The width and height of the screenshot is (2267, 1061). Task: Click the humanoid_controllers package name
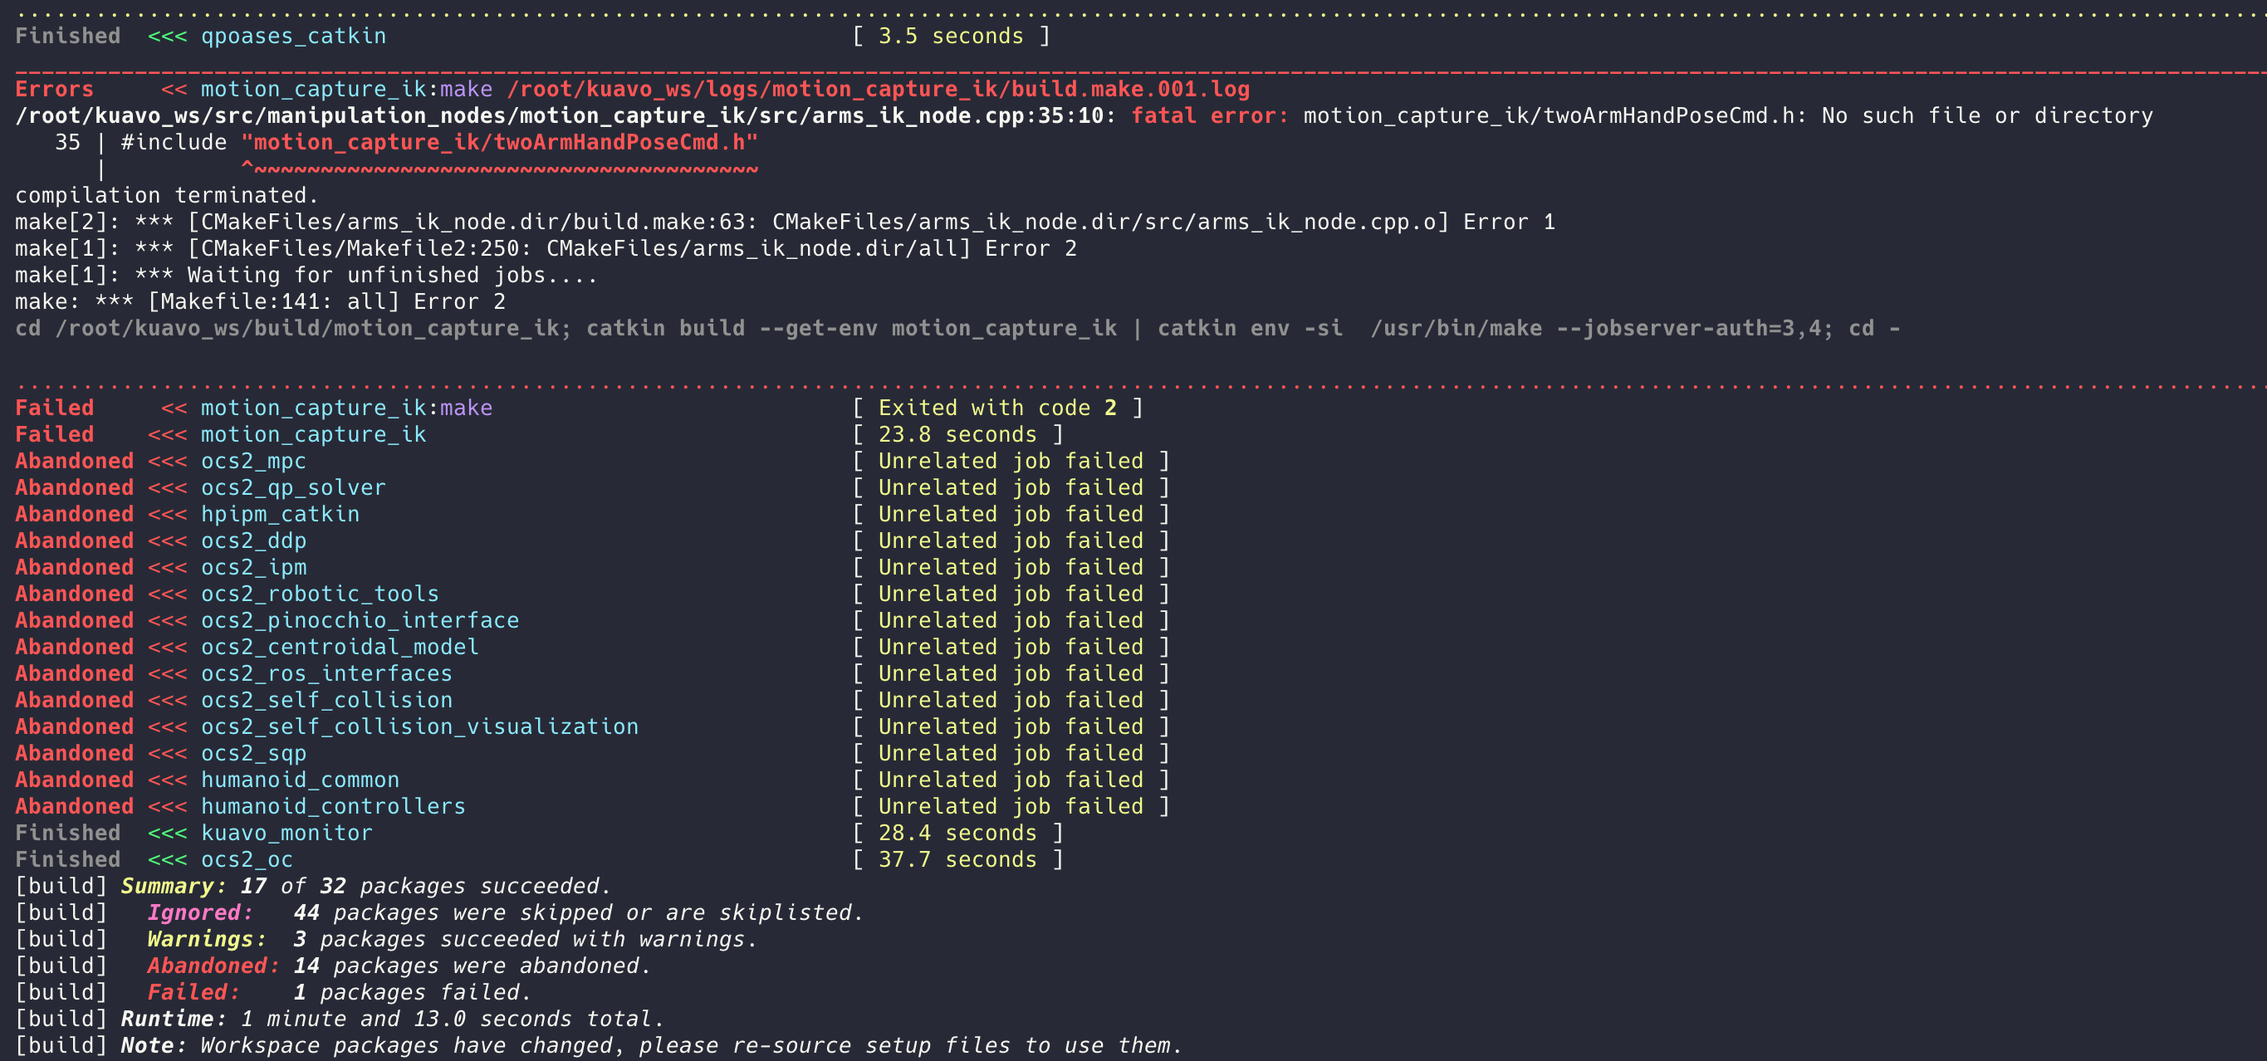coord(333,806)
